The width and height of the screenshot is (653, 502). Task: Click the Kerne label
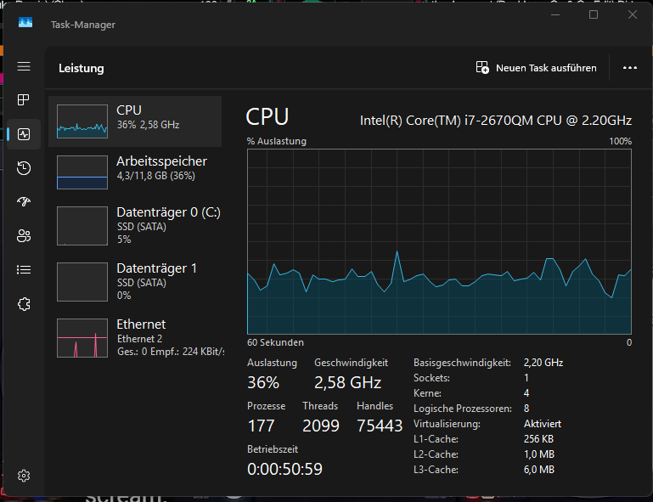point(427,393)
